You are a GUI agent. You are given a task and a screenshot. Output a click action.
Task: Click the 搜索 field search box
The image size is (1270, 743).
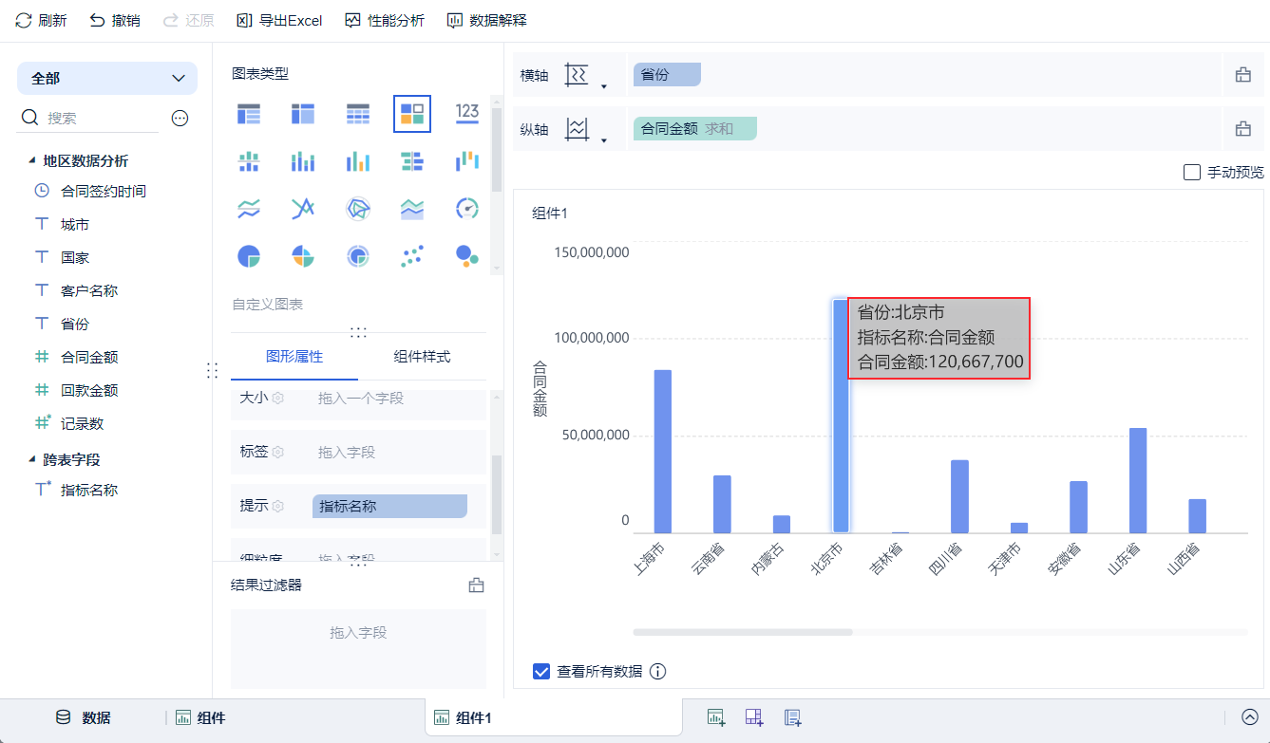pyautogui.click(x=89, y=119)
